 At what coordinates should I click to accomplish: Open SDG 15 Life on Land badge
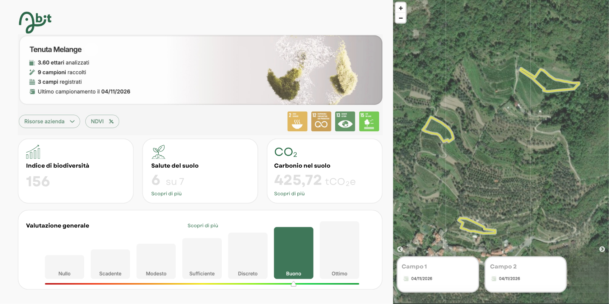tap(369, 121)
